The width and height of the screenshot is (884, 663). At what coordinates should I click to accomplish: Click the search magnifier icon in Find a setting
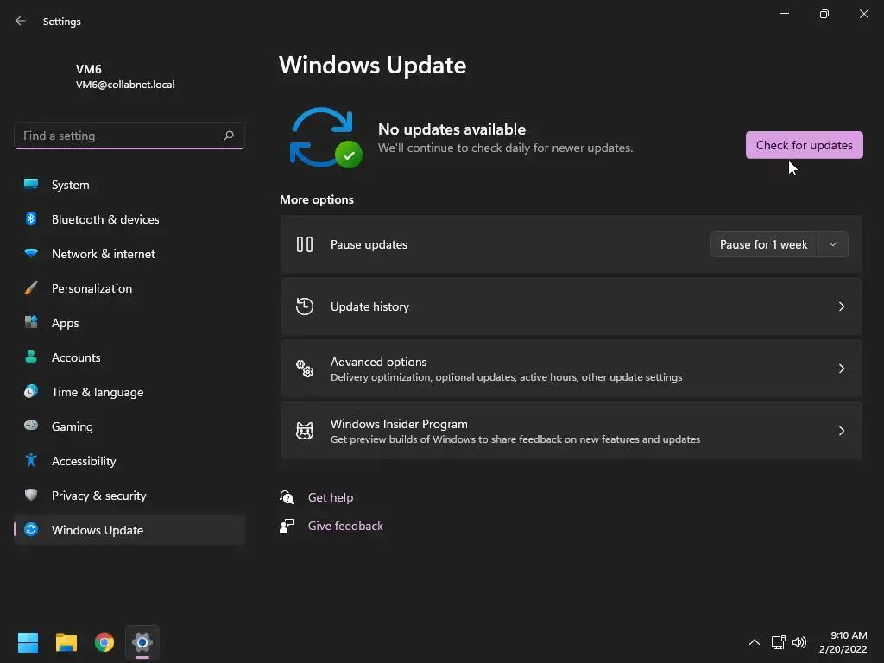[228, 136]
